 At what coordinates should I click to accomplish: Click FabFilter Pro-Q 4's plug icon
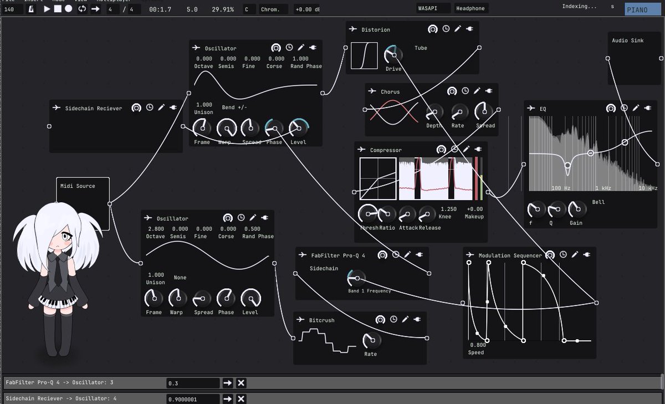419,254
